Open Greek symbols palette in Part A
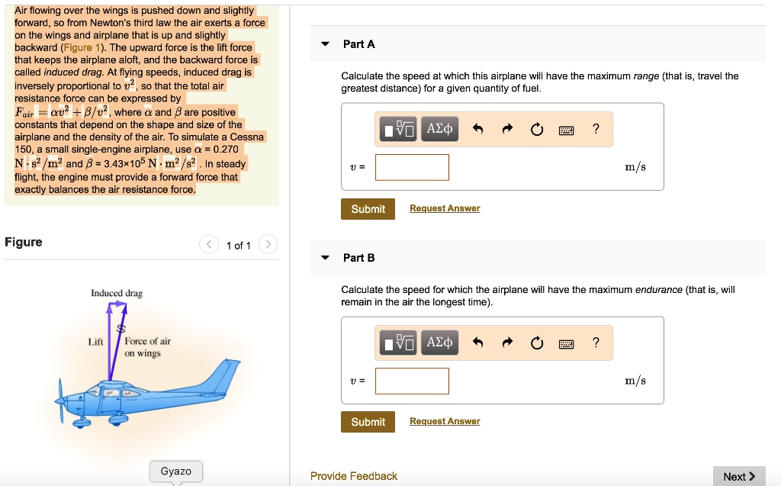The height and width of the screenshot is (486, 781). 439,129
